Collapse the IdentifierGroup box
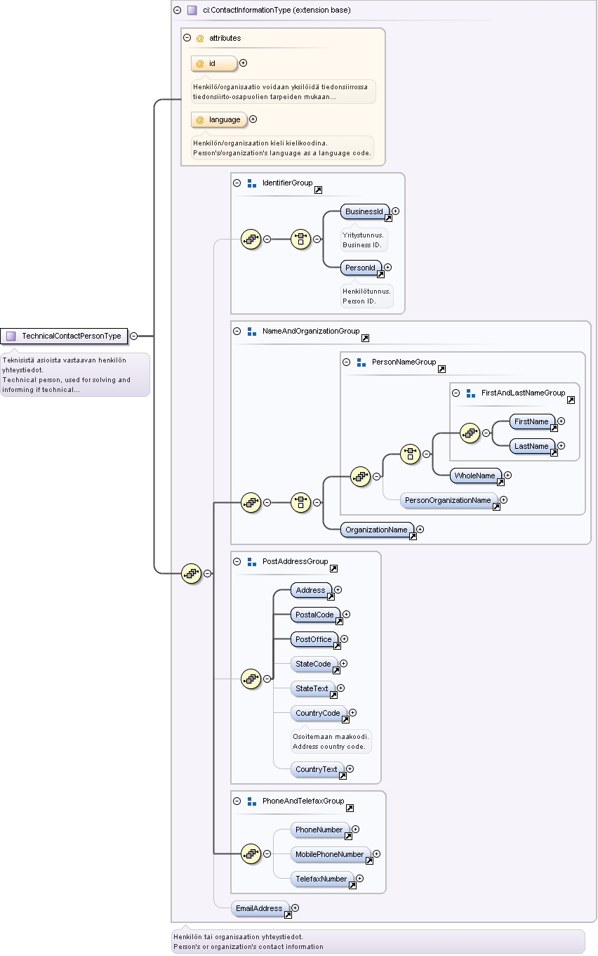Viewport: 598px width, 956px height. (237, 183)
